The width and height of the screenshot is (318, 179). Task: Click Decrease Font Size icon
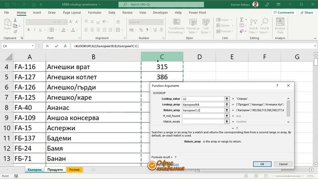coord(77,22)
